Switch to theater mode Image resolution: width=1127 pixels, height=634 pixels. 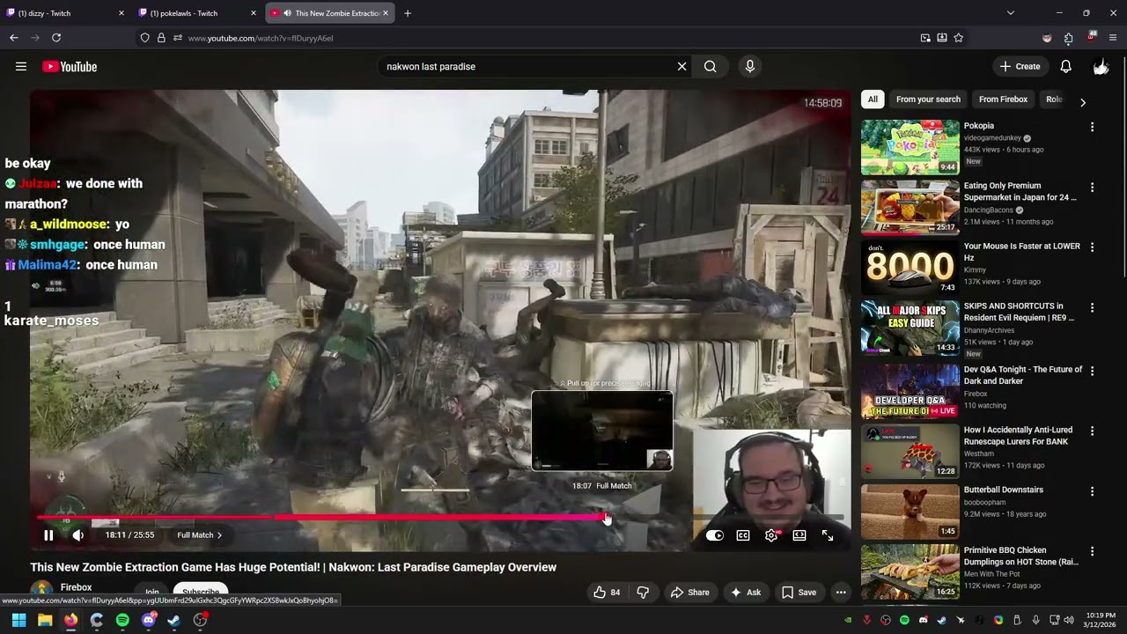click(x=799, y=534)
